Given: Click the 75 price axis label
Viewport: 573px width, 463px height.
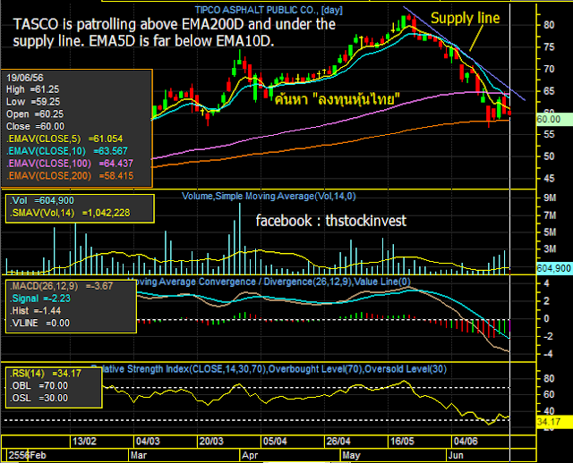Looking at the screenshot, I should click(549, 47).
